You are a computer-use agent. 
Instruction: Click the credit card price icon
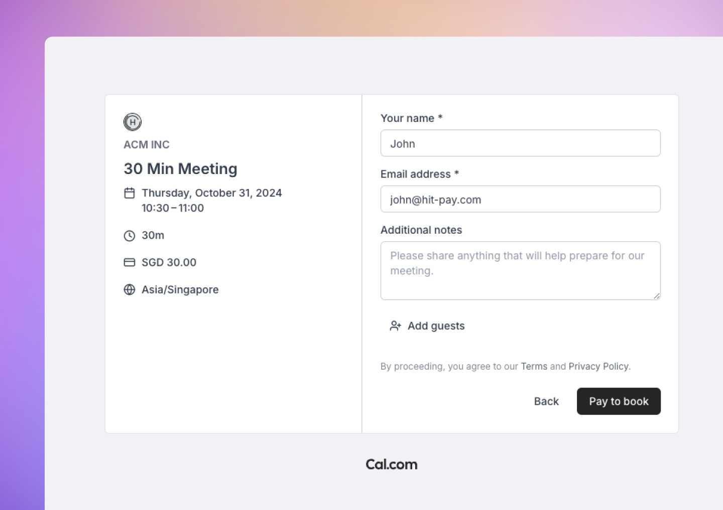tap(130, 262)
